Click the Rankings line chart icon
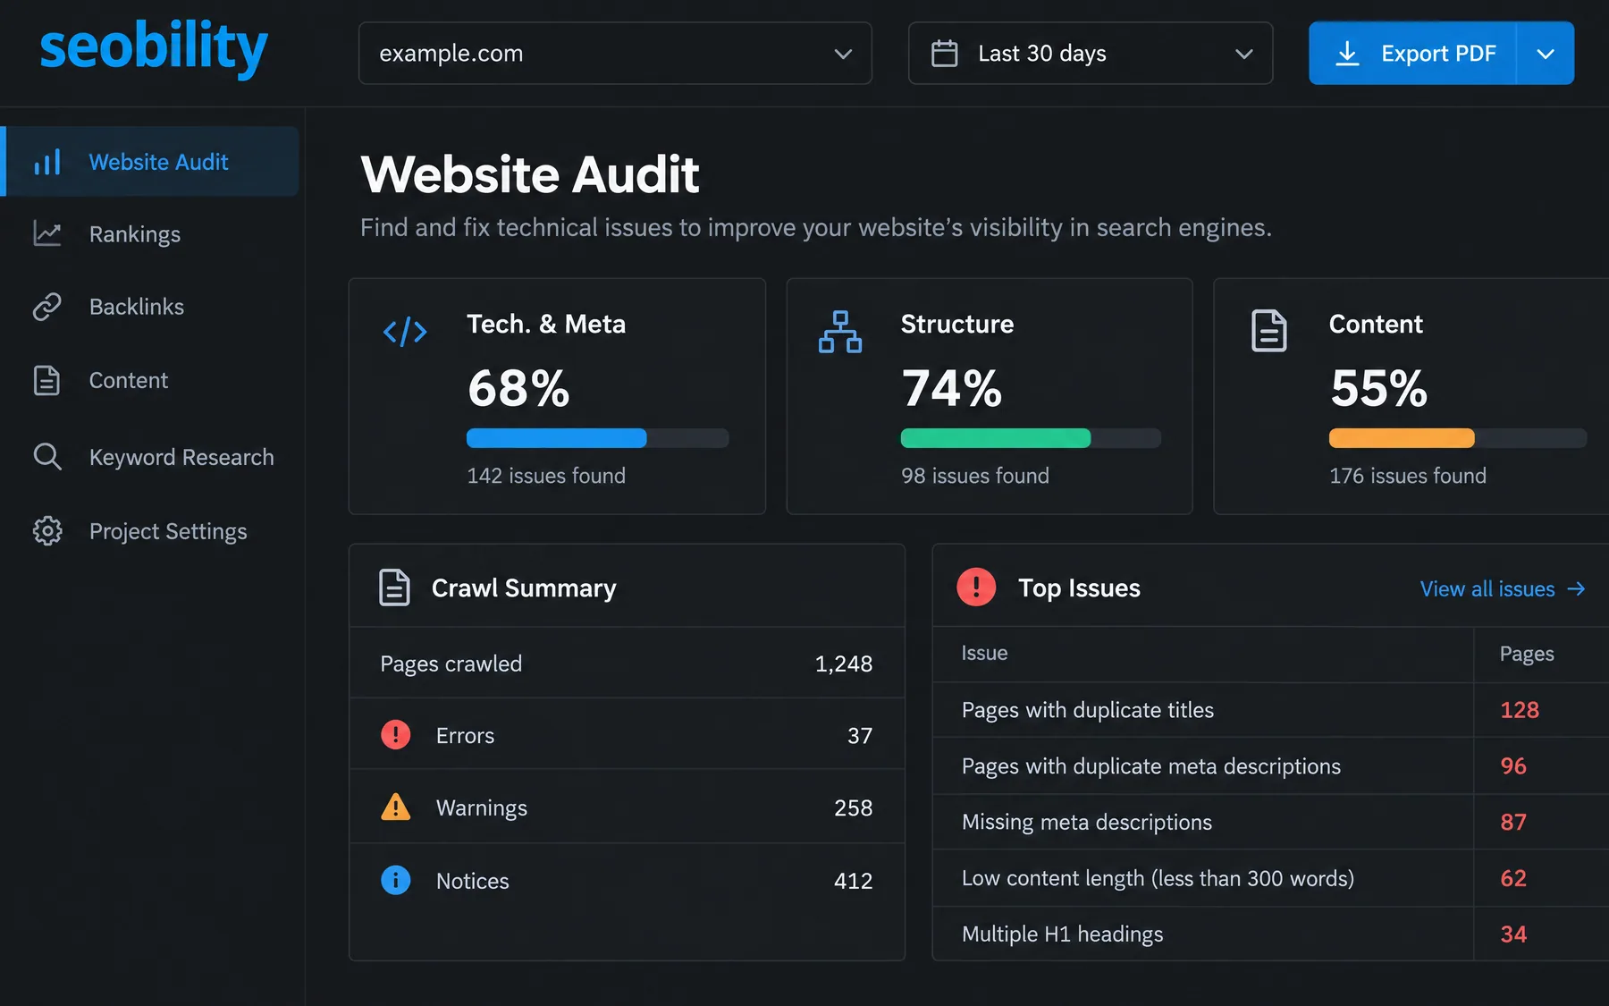This screenshot has height=1006, width=1609. (47, 234)
